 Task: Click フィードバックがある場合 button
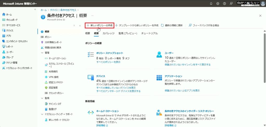click(x=204, y=25)
